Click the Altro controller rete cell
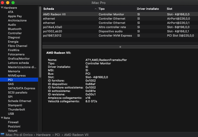The image size is (198, 137). [112, 27]
